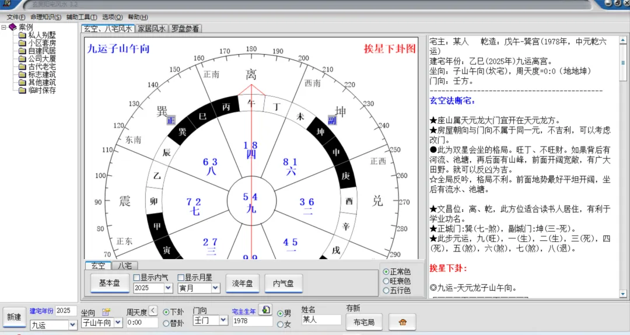Viewport: 630px width, 335px height.
Task: Open the 文件 menu
Action: point(16,17)
